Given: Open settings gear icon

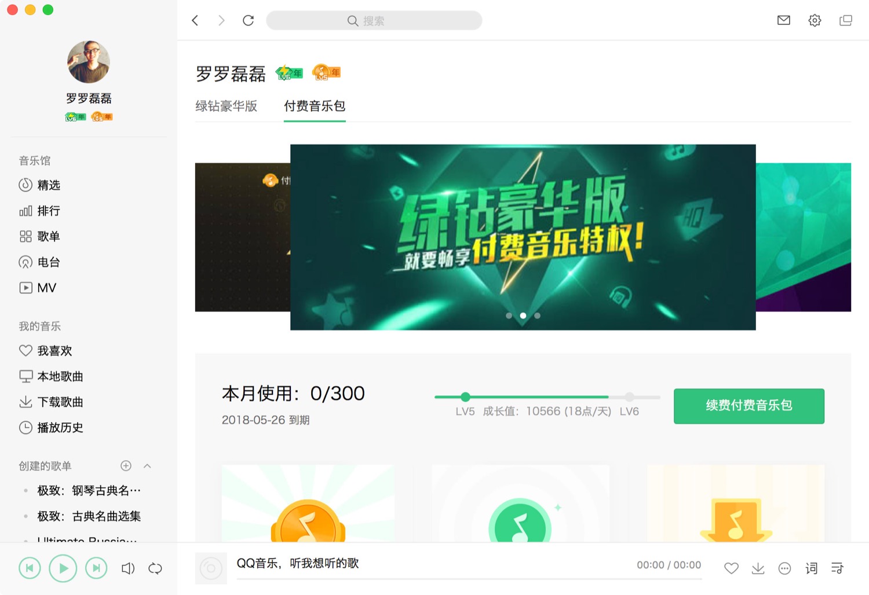Looking at the screenshot, I should point(815,20).
